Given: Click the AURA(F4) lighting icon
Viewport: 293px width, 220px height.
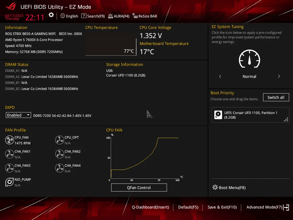Looking at the screenshot, I should click(110, 16).
